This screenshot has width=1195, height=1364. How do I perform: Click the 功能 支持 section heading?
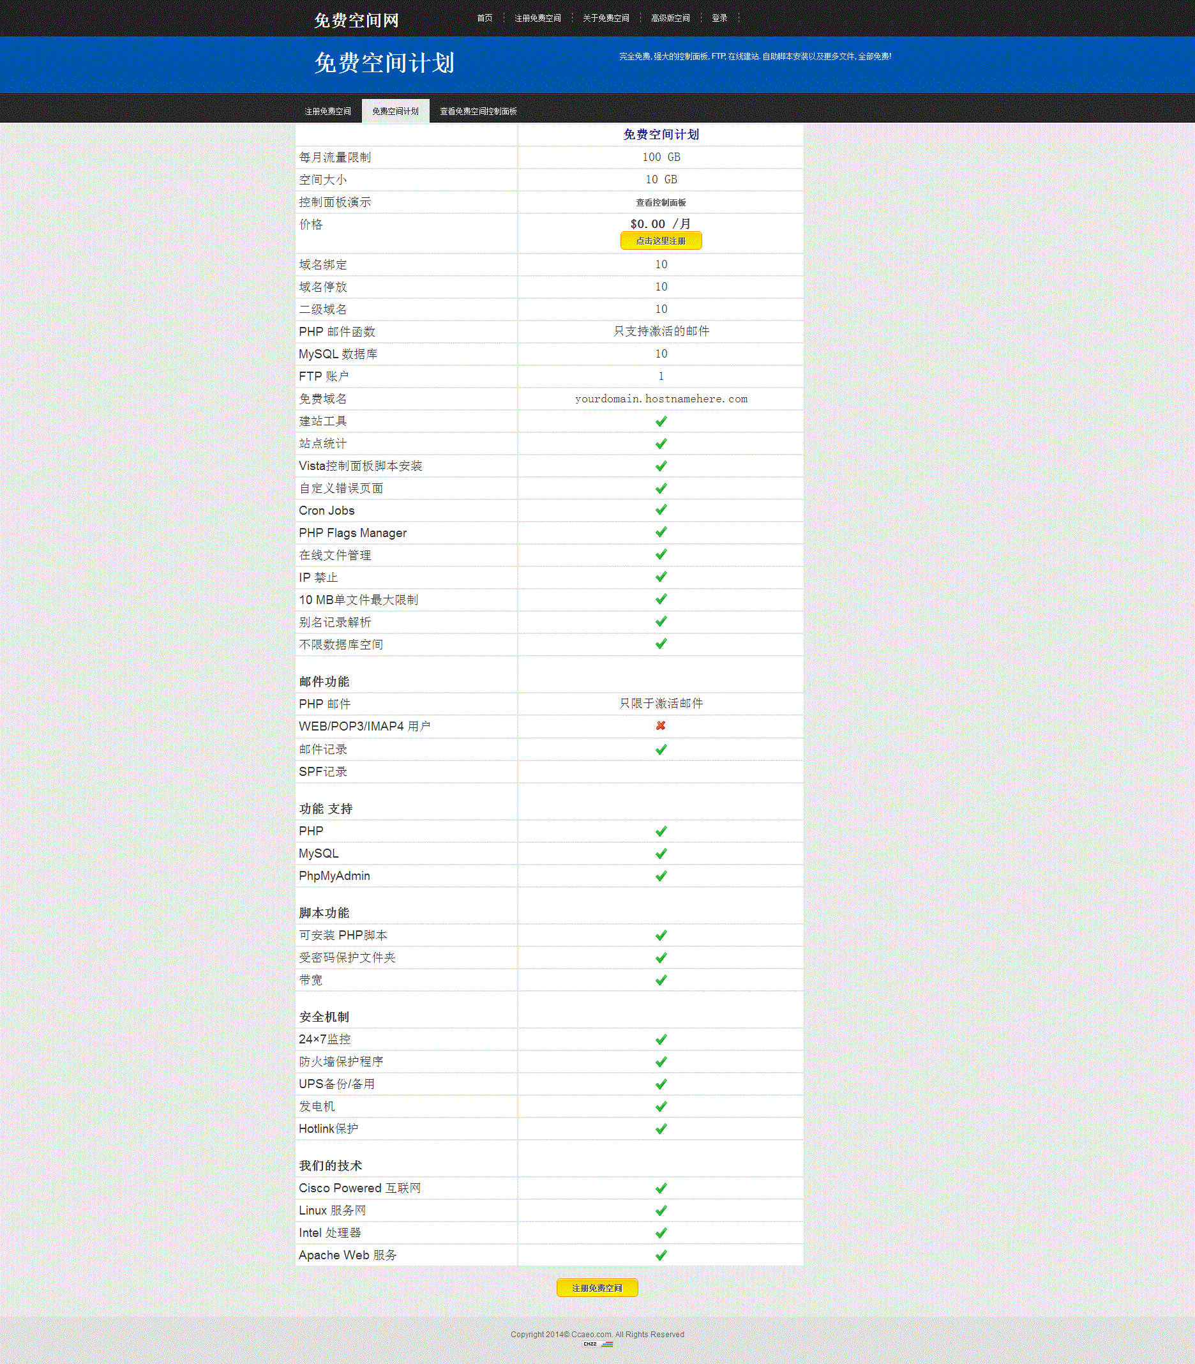[x=326, y=808]
